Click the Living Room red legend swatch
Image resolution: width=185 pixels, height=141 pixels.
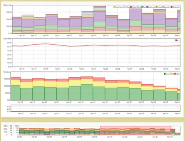(131, 7)
